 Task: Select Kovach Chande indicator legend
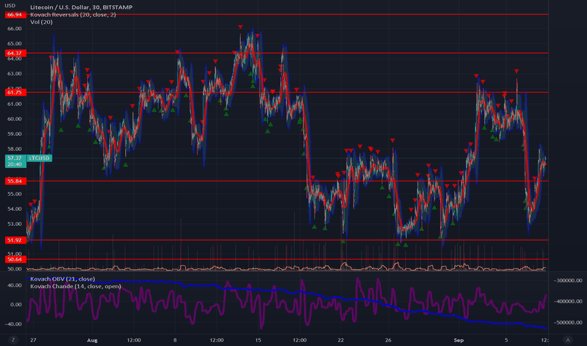[x=75, y=286]
